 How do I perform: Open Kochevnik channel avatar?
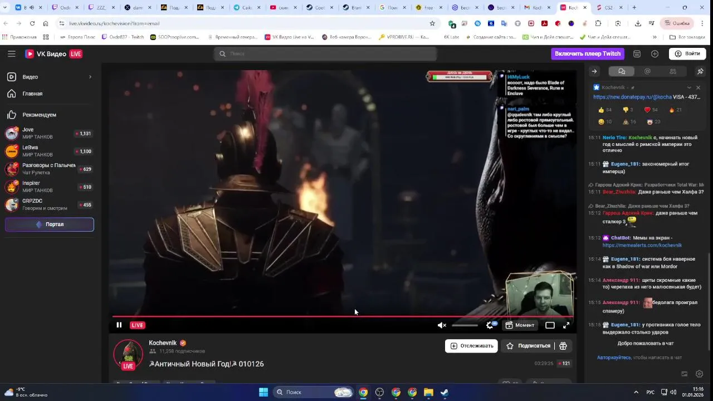(x=128, y=354)
